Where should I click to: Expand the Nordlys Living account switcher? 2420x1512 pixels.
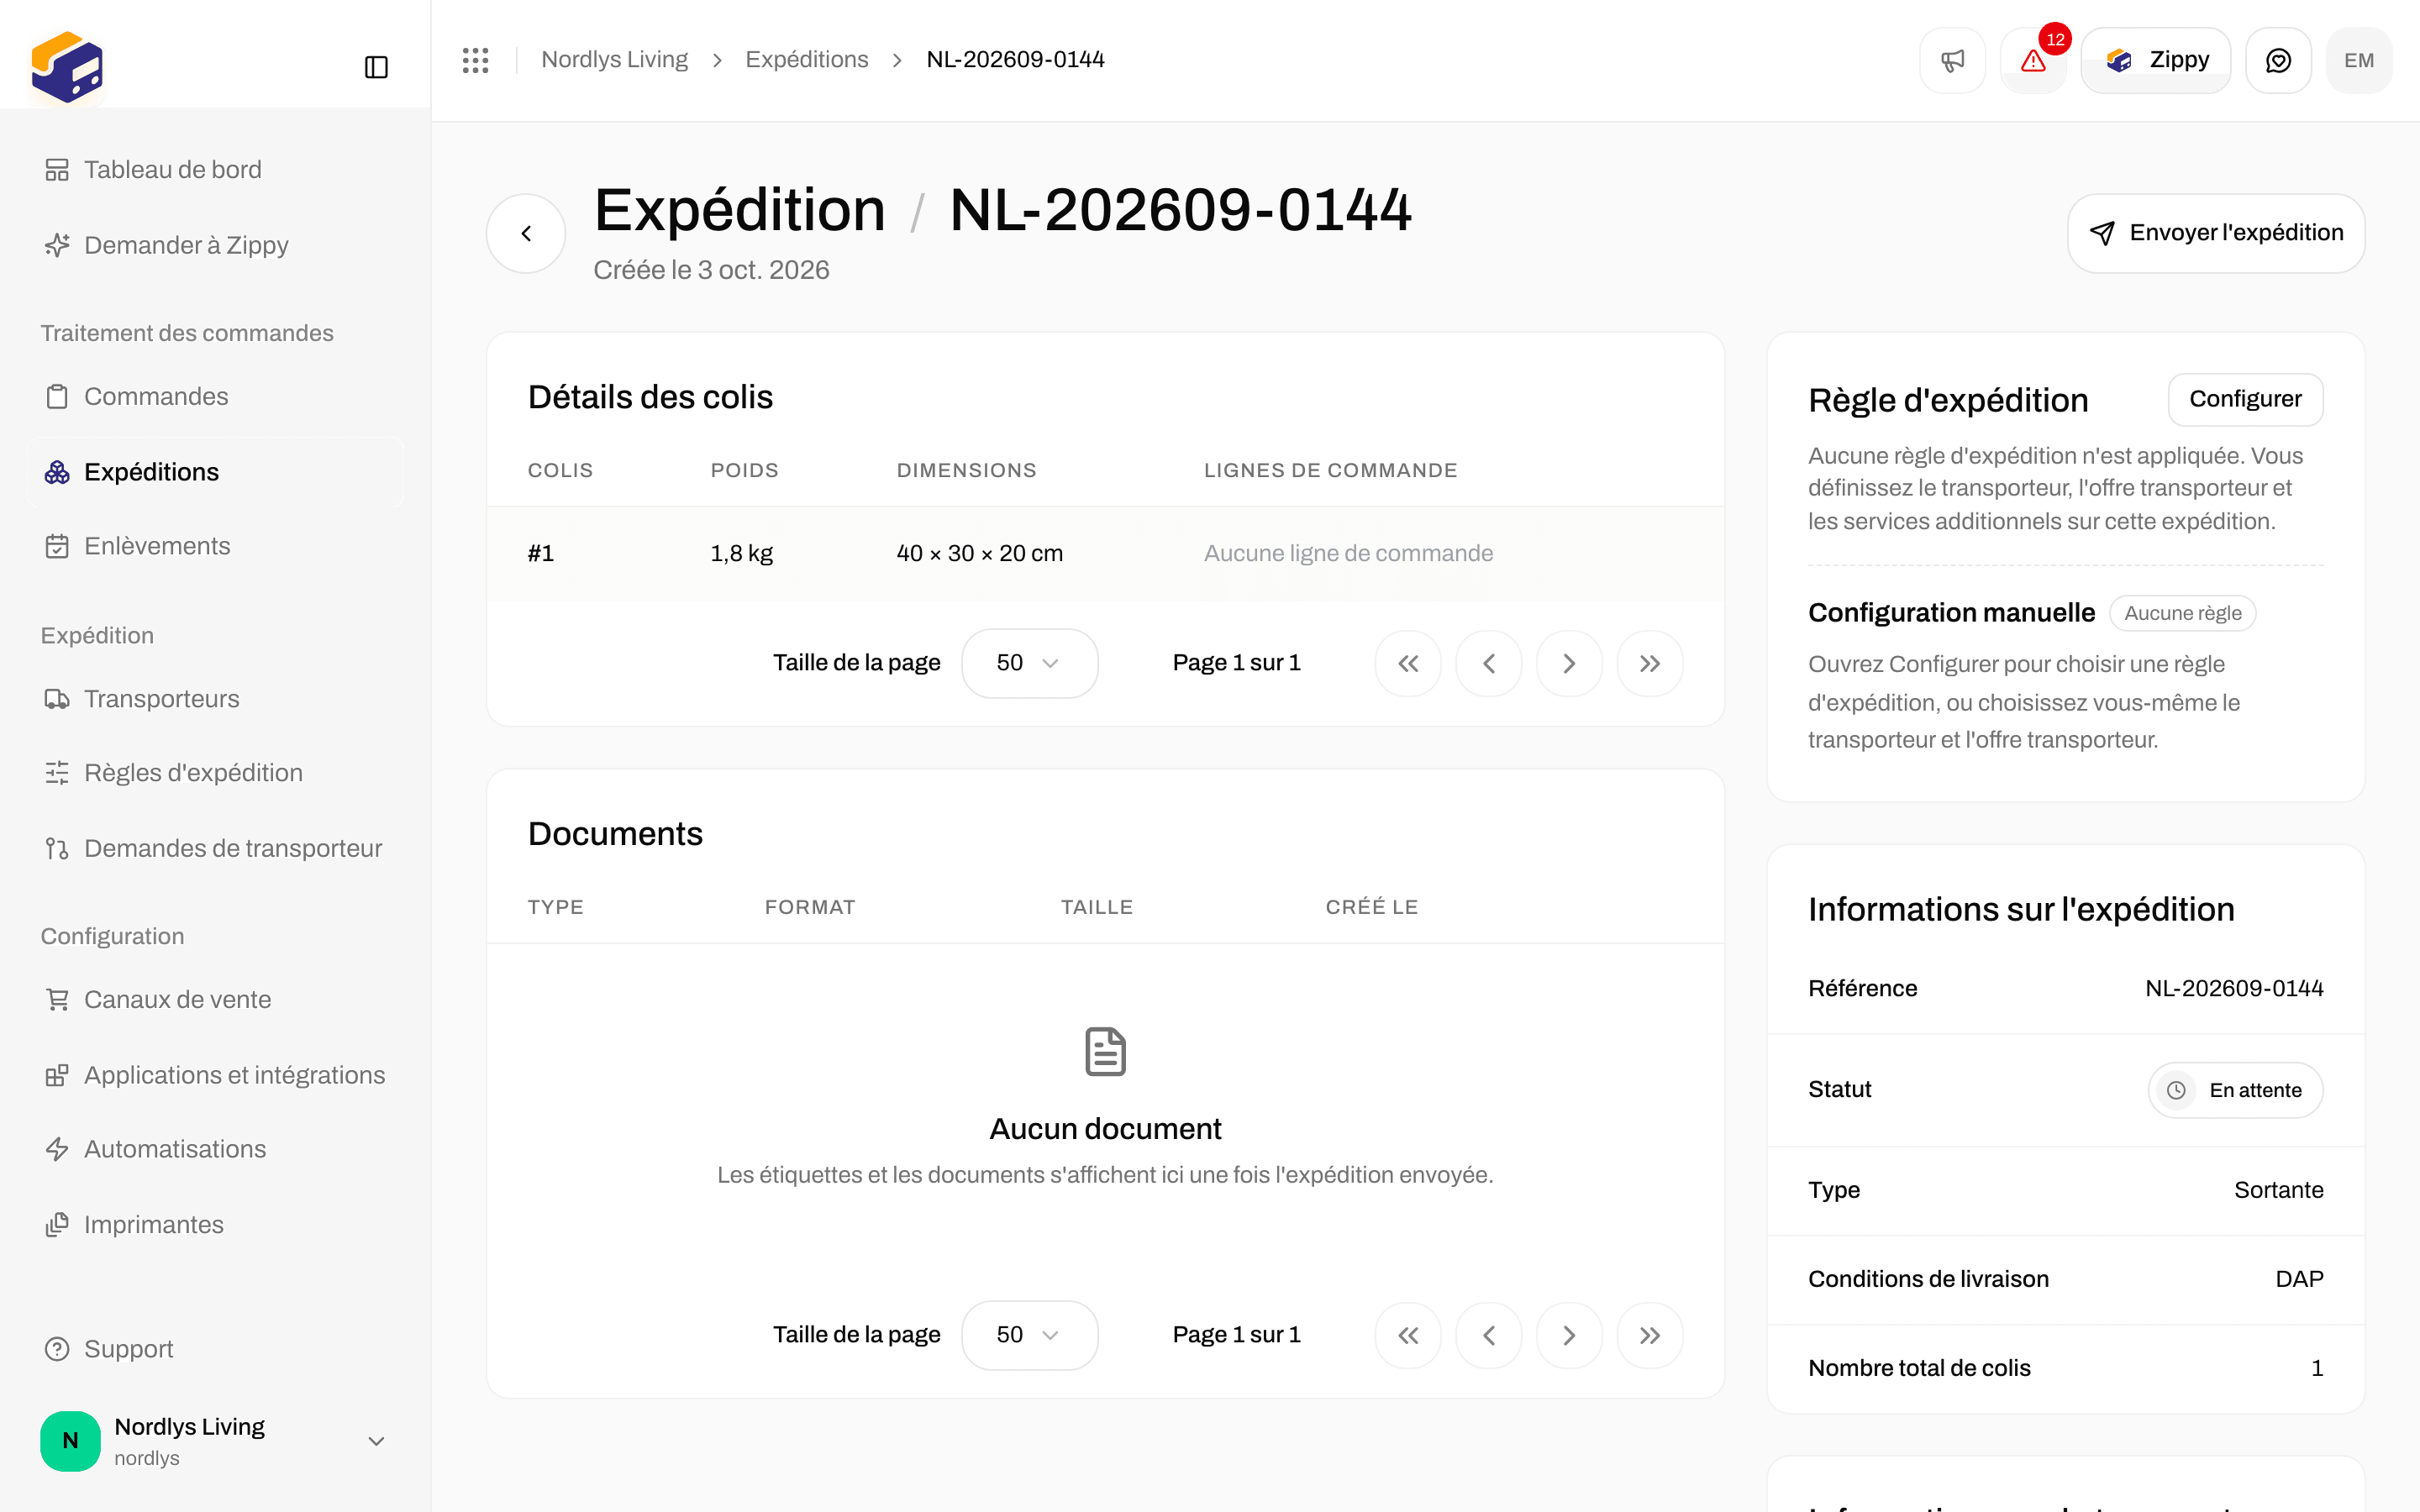pos(215,1441)
